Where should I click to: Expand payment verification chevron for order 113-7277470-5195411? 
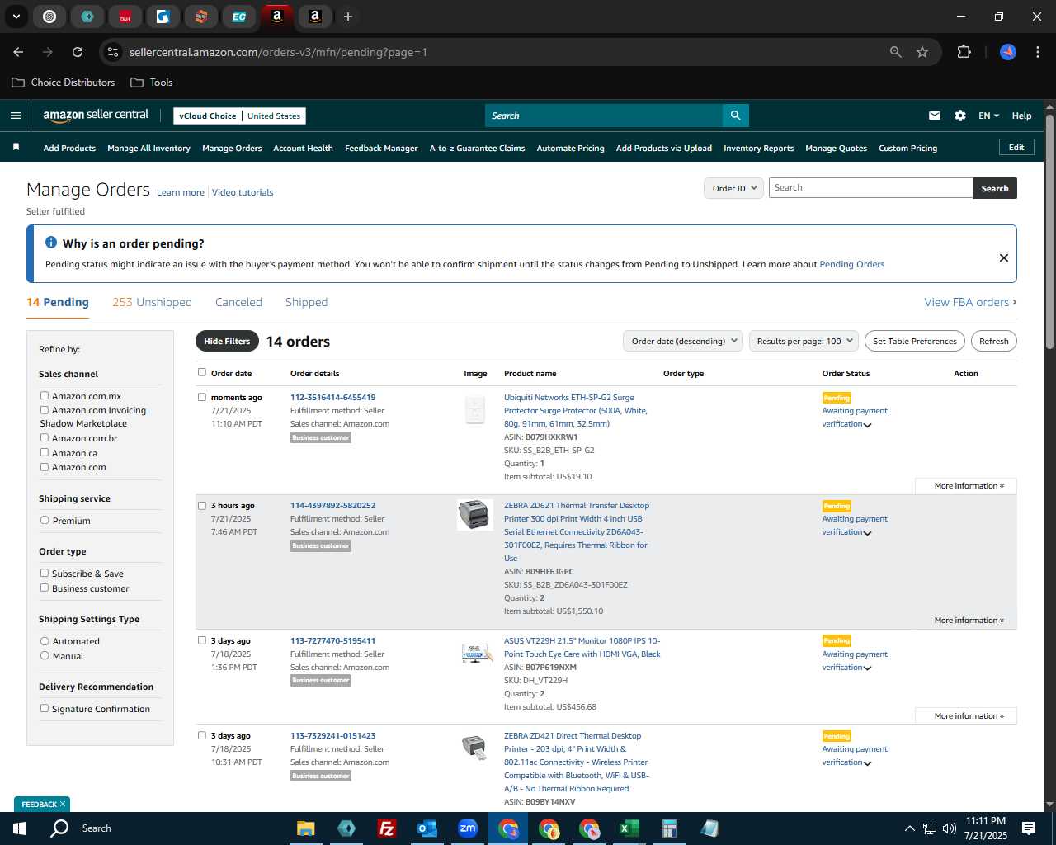point(867,668)
